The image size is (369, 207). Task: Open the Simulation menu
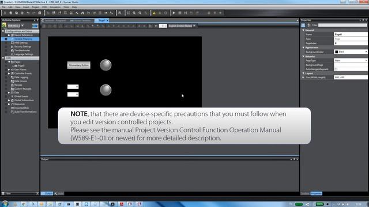click(55, 7)
